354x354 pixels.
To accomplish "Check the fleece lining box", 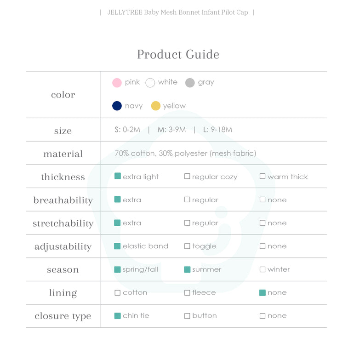I will 187,293.
